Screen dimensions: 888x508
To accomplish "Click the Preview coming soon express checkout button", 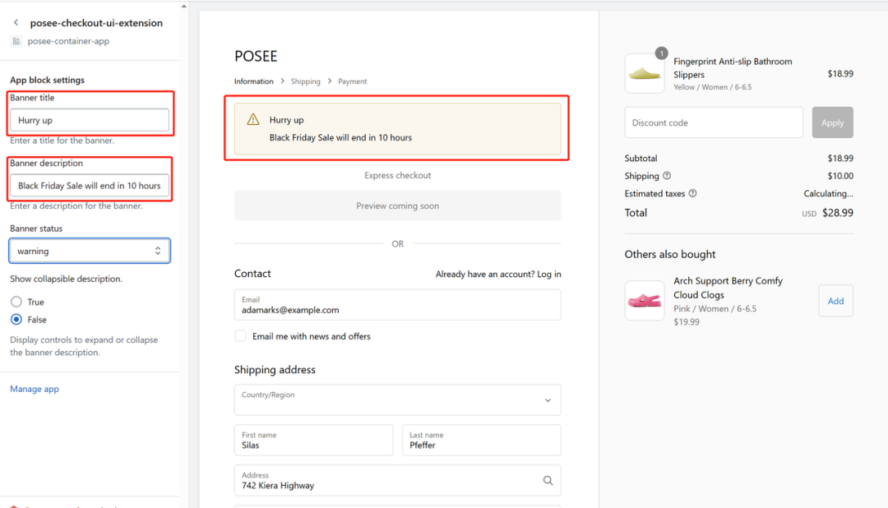I will (398, 206).
